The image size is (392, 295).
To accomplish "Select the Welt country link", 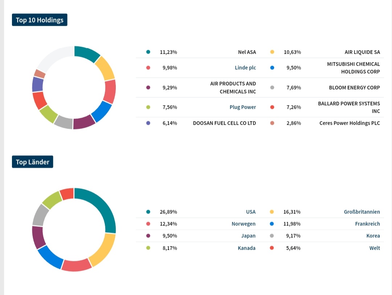I will pyautogui.click(x=375, y=248).
